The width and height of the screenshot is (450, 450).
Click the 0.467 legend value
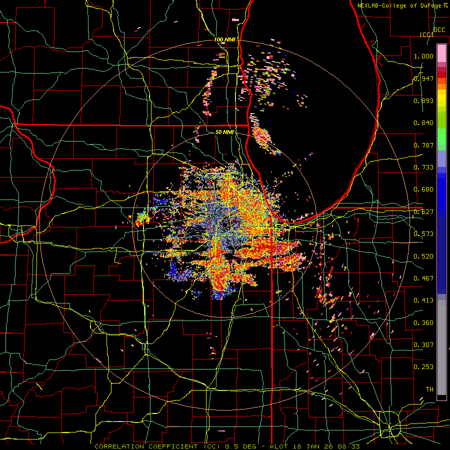tap(423, 278)
